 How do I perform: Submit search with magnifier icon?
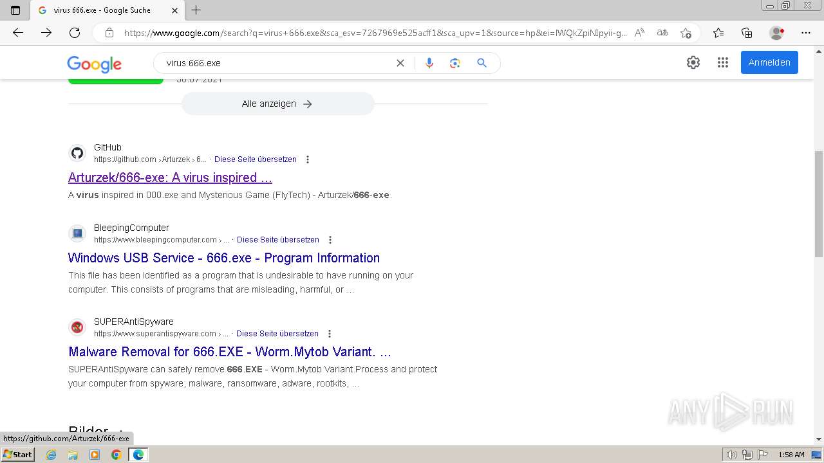tap(482, 63)
